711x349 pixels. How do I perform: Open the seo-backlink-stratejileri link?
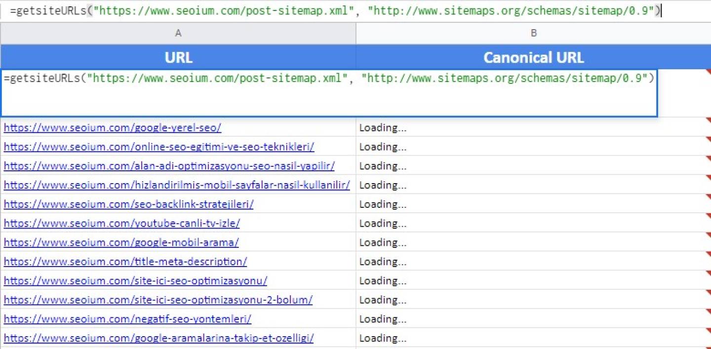tap(128, 204)
